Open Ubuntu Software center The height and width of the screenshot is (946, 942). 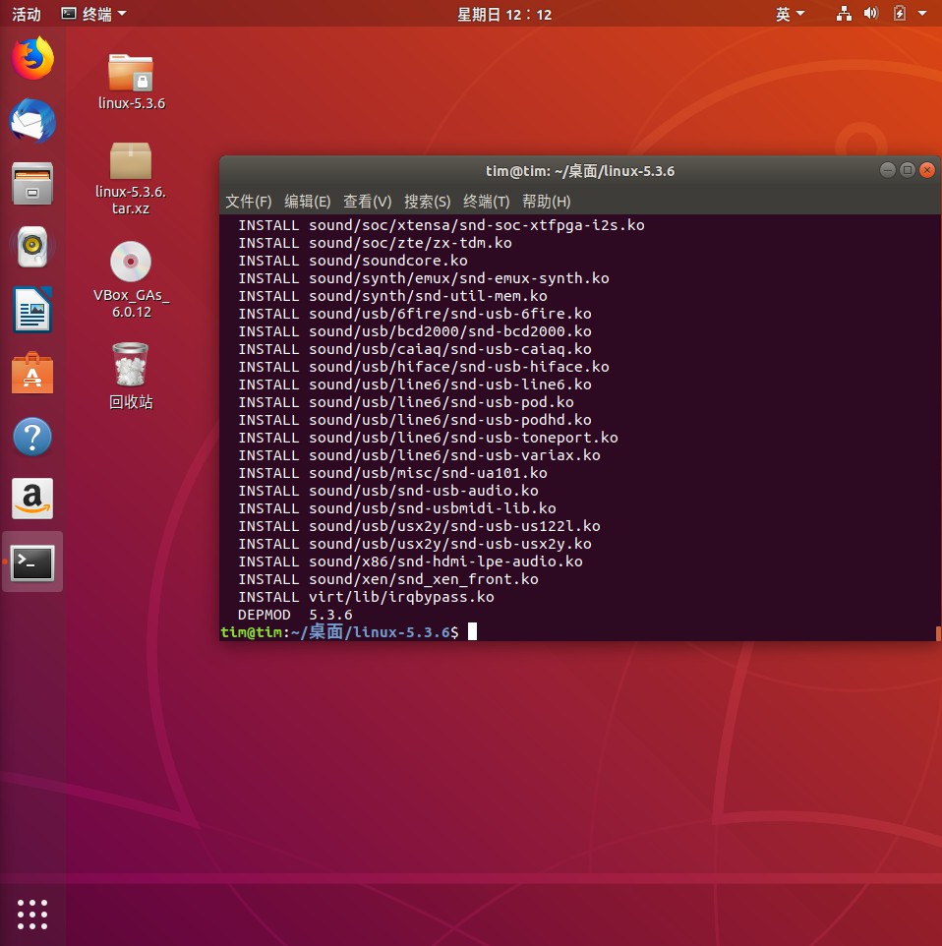tap(32, 374)
